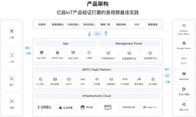This screenshot has width=196, height=117.
Task: Select the 智能门锁 device tag
Action: point(105,25)
